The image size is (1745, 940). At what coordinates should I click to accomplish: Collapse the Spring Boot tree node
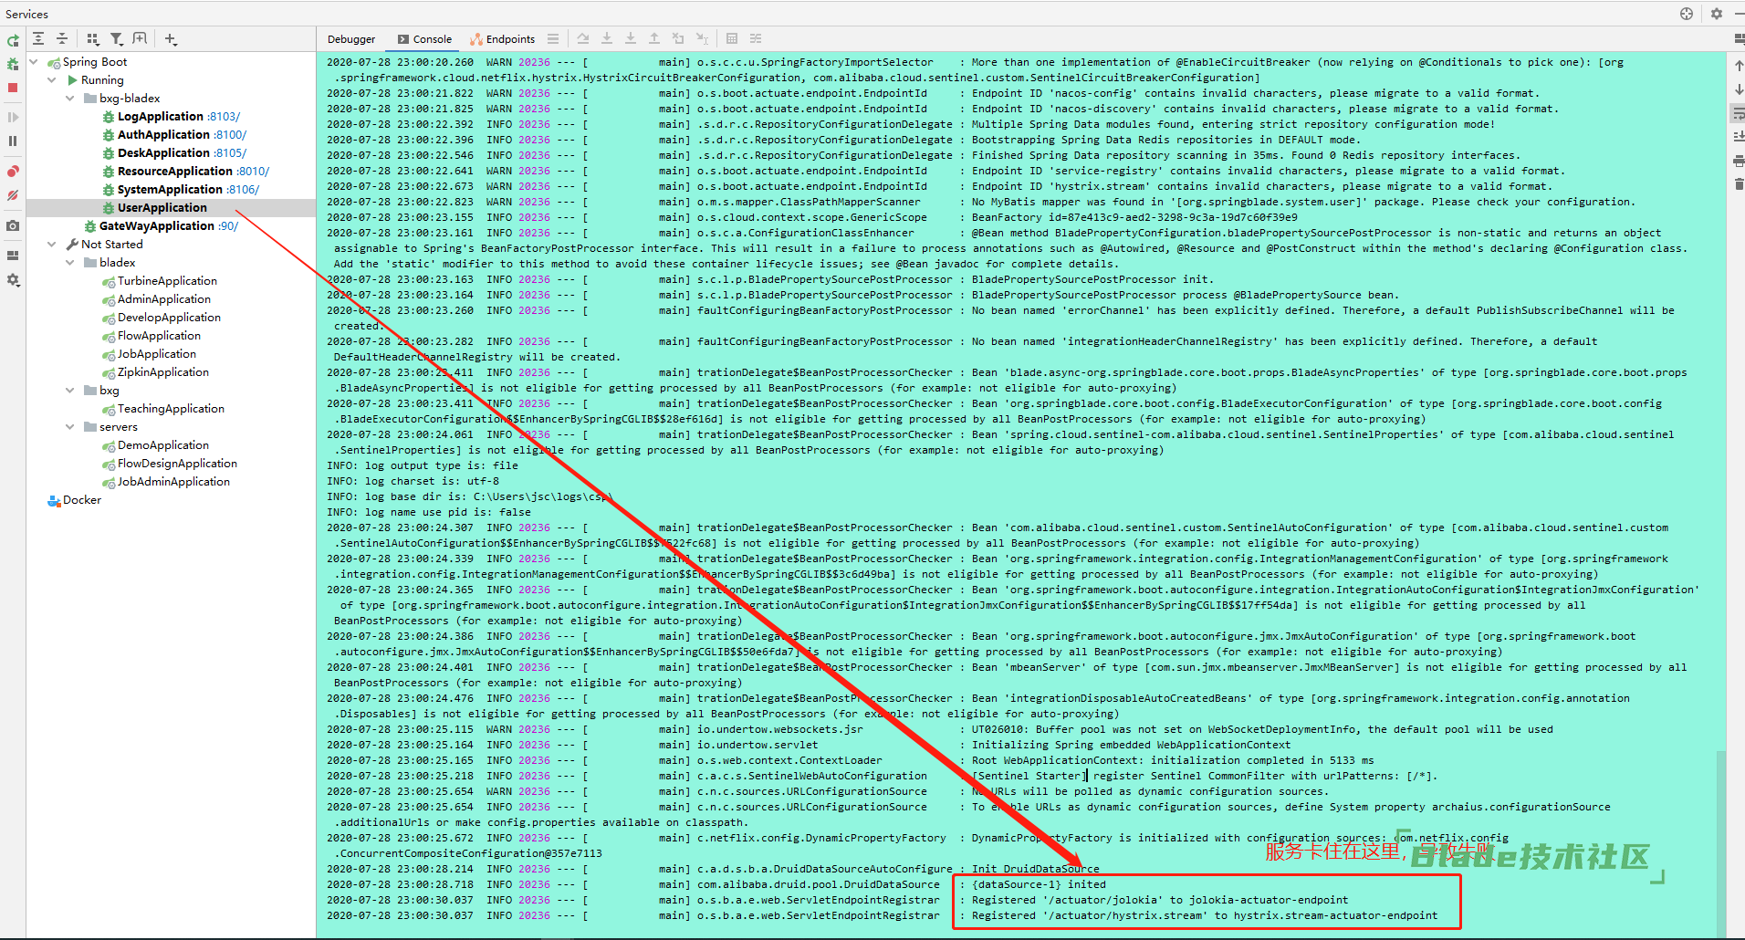(34, 62)
